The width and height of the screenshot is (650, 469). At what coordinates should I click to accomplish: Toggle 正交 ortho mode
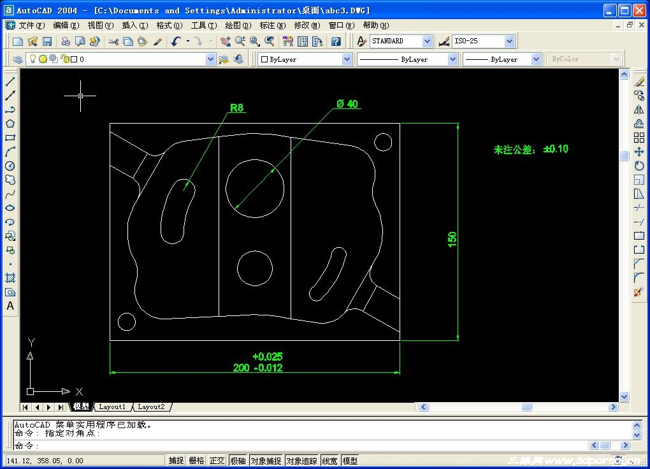coord(217,460)
